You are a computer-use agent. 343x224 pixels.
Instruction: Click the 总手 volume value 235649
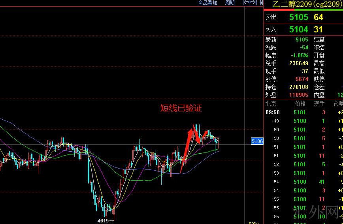[299, 63]
